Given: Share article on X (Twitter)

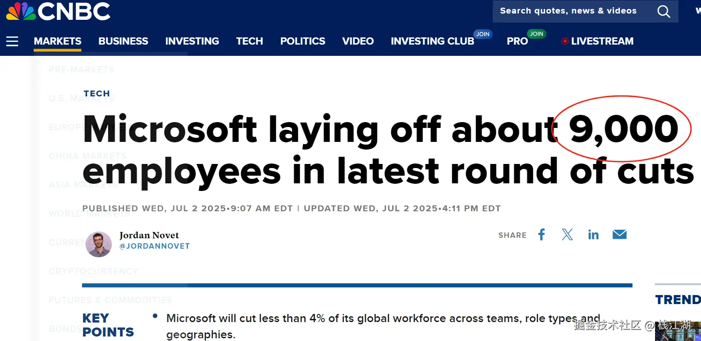Looking at the screenshot, I should click(x=567, y=235).
